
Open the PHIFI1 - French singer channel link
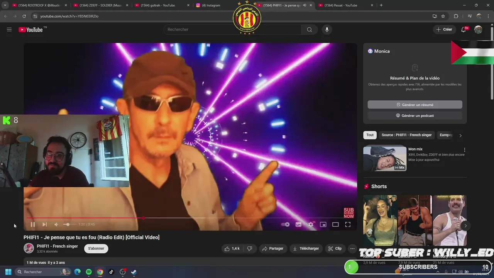[x=57, y=246]
